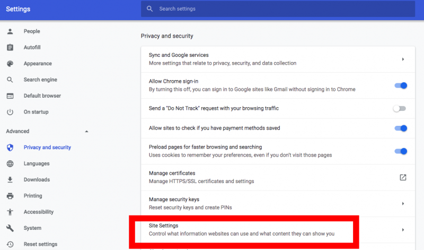Enable the Do Not Track request toggle

click(x=400, y=109)
